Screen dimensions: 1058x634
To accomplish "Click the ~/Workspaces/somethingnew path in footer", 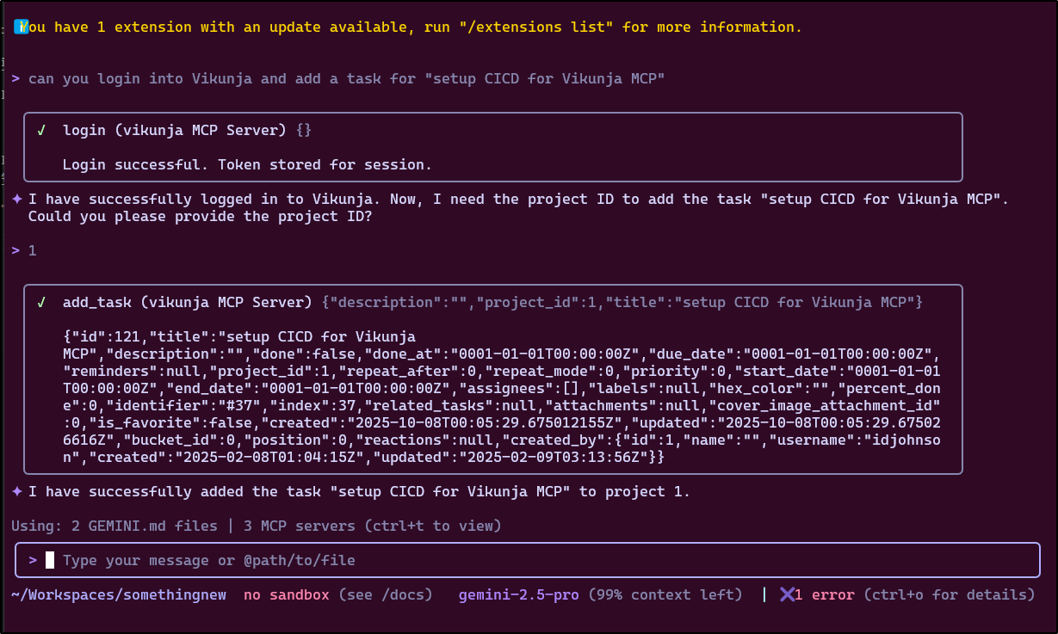I will click(119, 594).
